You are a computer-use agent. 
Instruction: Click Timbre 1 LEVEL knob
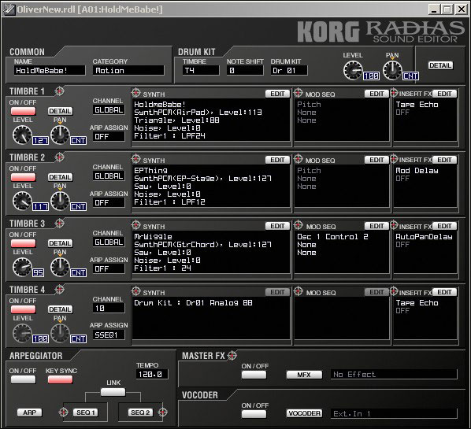click(x=22, y=135)
